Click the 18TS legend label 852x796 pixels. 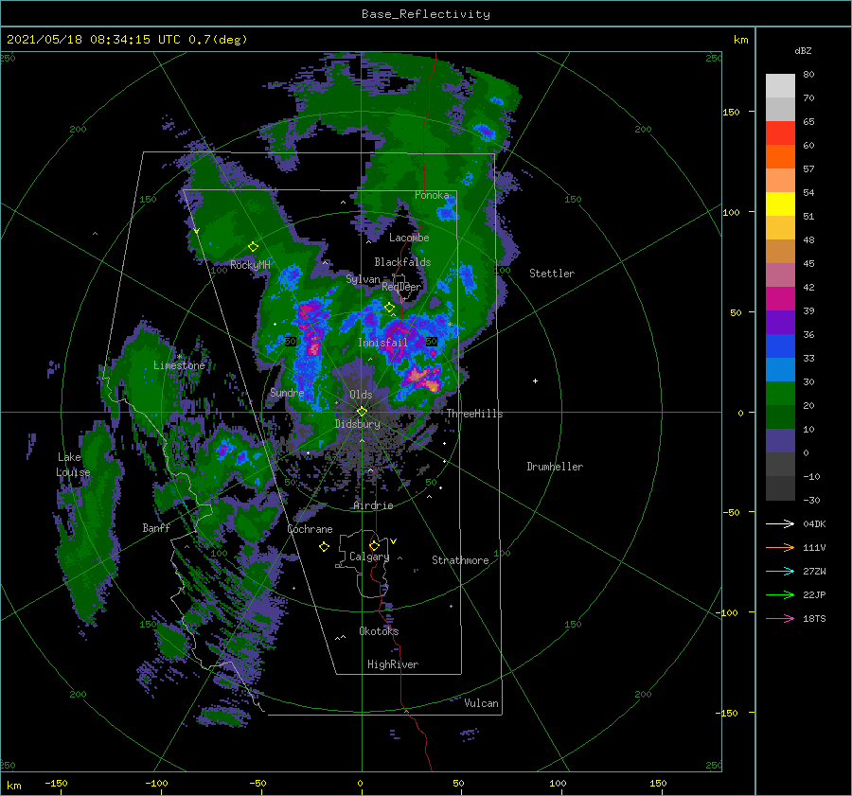(x=814, y=618)
